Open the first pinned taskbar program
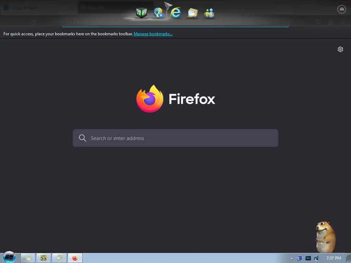 tap(28, 258)
